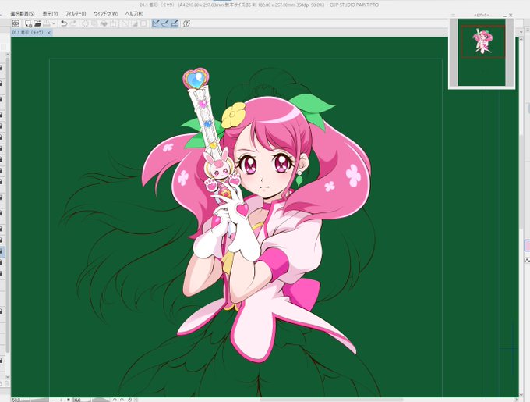Minimize the Navigator floating panel
530x402 pixels.
coord(504,16)
